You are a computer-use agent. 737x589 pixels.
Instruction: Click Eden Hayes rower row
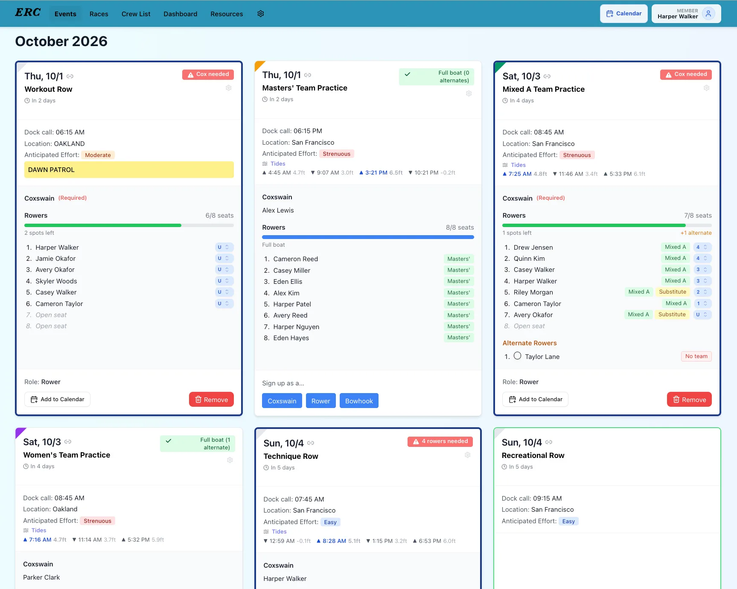[368, 338]
